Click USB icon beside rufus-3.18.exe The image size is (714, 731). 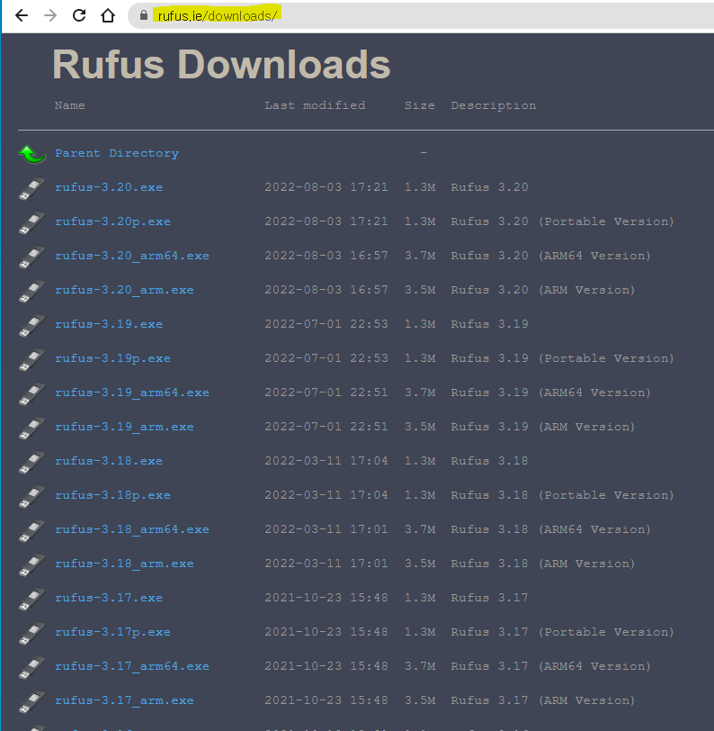31,462
